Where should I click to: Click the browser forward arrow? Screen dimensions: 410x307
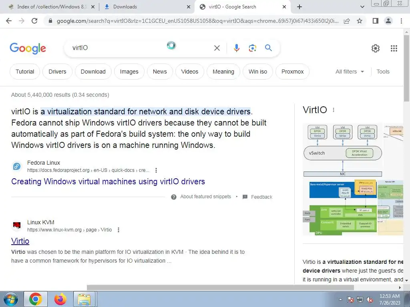22,21
